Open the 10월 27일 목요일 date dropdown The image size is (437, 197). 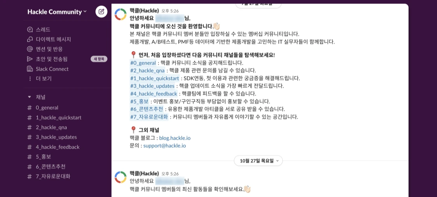click(x=258, y=161)
